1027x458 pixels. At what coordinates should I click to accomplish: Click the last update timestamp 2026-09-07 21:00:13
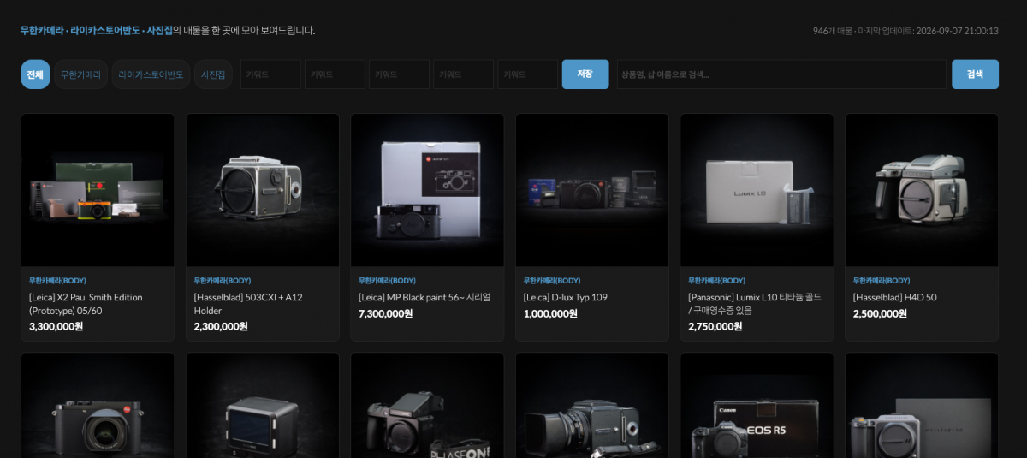click(x=957, y=31)
